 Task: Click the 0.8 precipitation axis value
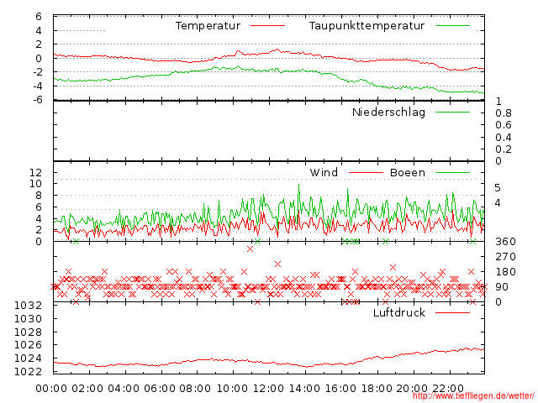(x=504, y=113)
